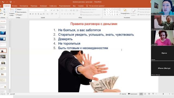Click the Slide Sorter view icon
Screen dimensions: 174x98
pos(145,94)
